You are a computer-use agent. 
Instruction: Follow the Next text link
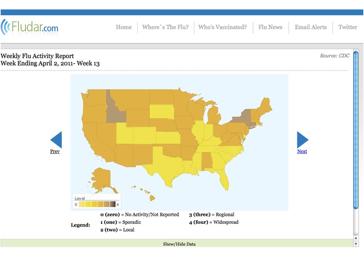coord(302,152)
